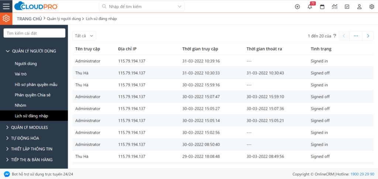This screenshot has width=378, height=179.
Task: Select 'Vai trò' in the sidebar
Action: [21, 74]
